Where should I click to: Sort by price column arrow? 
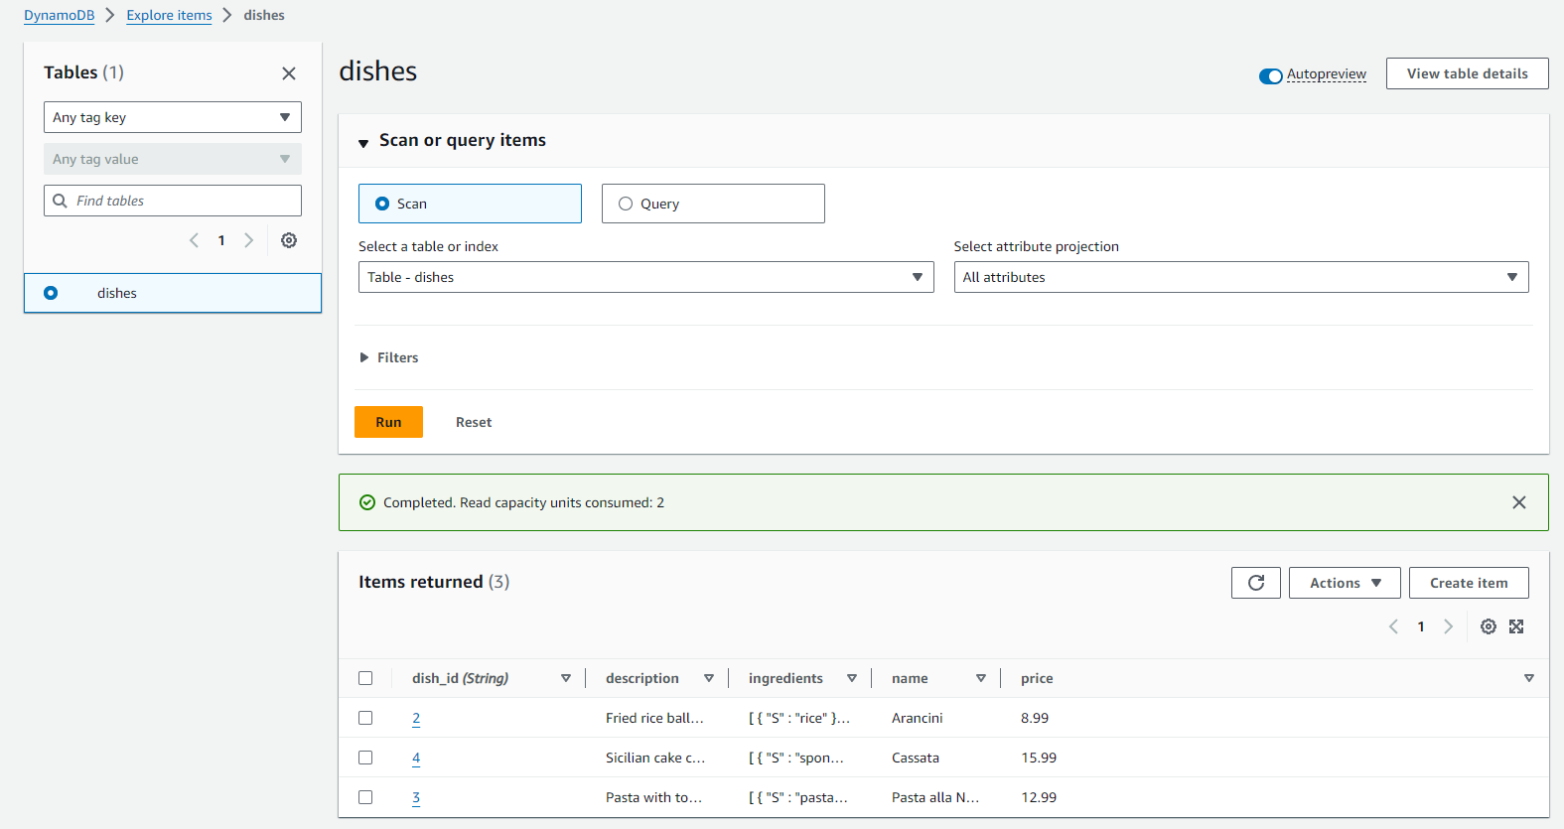[x=1529, y=678]
